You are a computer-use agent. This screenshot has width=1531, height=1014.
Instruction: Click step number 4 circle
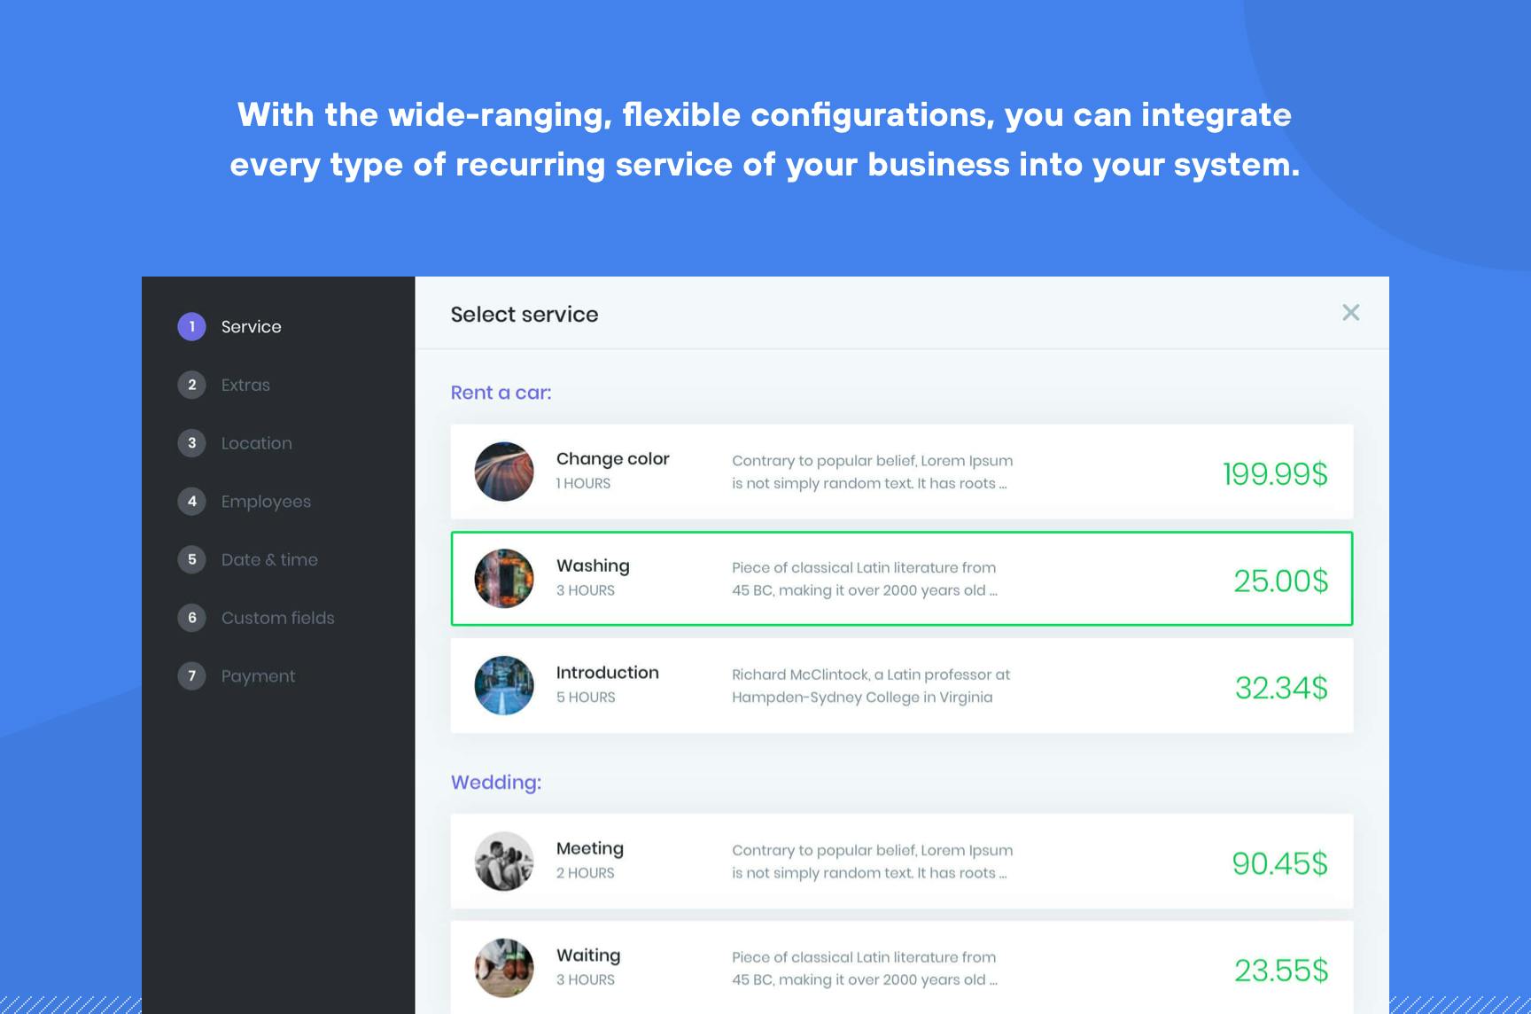191,502
